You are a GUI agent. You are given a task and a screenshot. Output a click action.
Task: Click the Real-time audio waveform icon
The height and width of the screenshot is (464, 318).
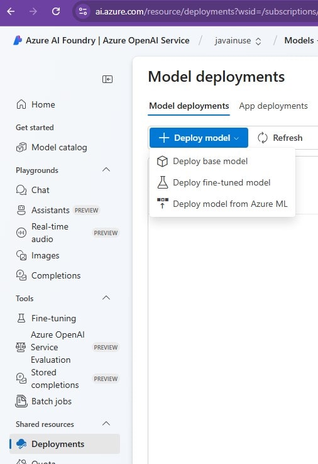point(21,233)
